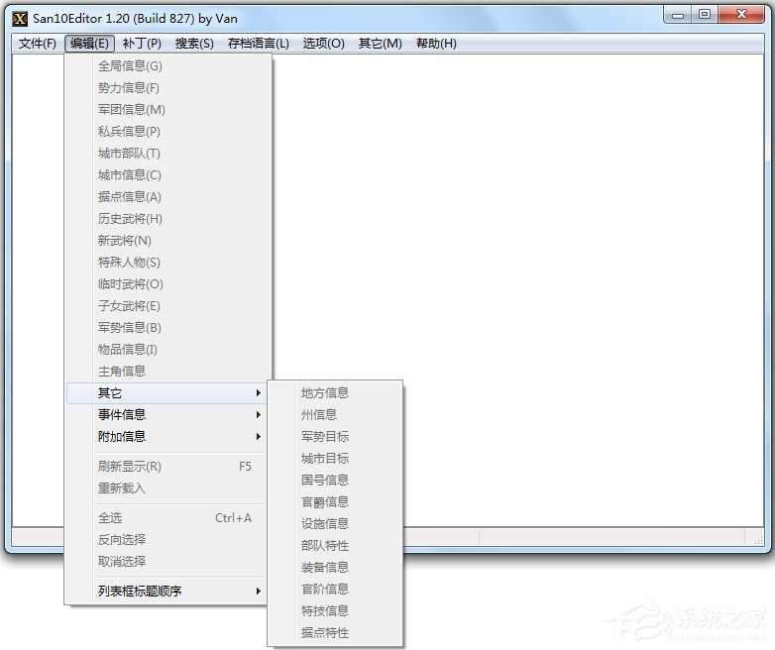The image size is (775, 650).
Task: Expand the 列表框标题顺序 submenu arrow
Action: pos(258,591)
